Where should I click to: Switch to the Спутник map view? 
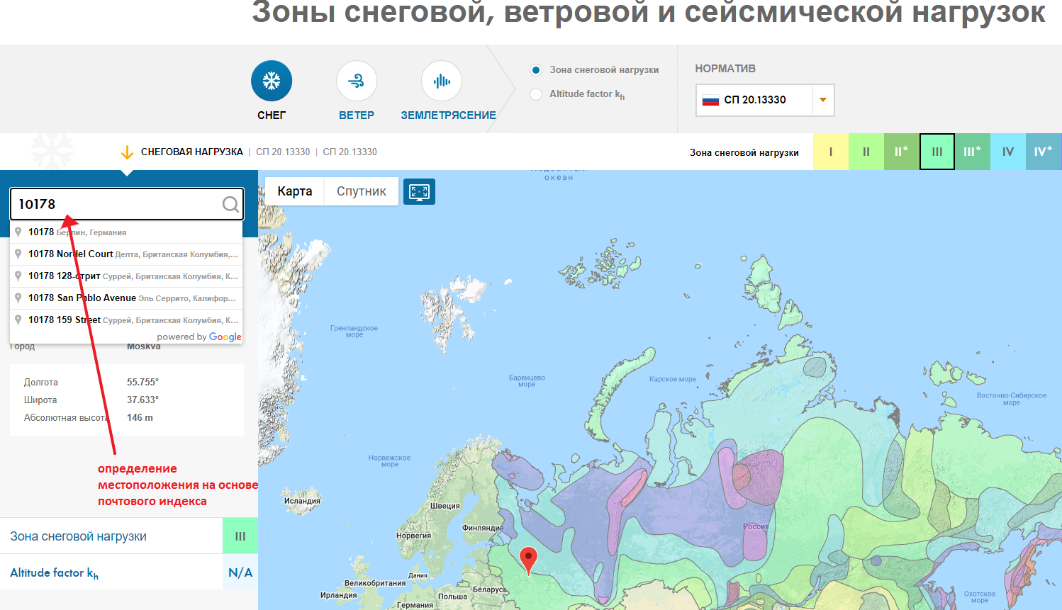[361, 191]
